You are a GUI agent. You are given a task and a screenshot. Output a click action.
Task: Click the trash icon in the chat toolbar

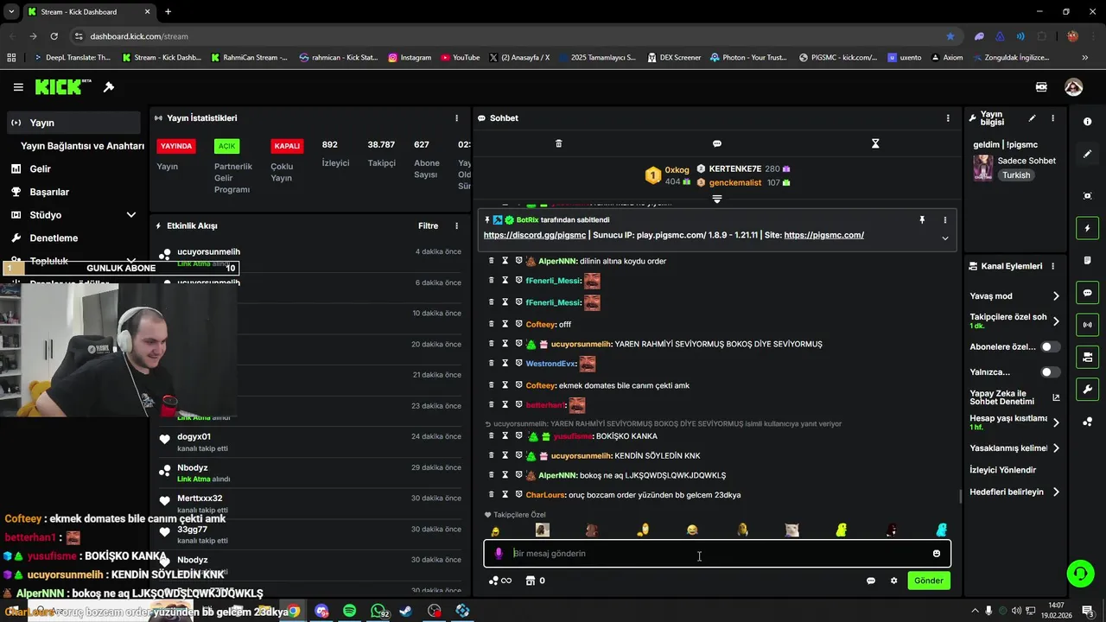558,143
